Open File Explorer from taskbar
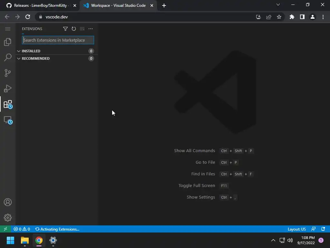Screen dimensions: 330x248 (x=24, y=240)
